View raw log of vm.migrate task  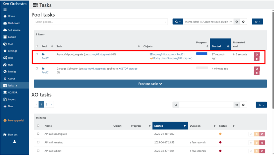(x=251, y=134)
